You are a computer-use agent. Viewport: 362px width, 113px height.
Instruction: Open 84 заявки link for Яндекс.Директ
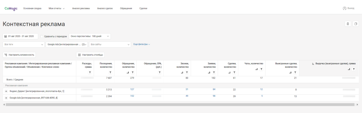[214, 89]
